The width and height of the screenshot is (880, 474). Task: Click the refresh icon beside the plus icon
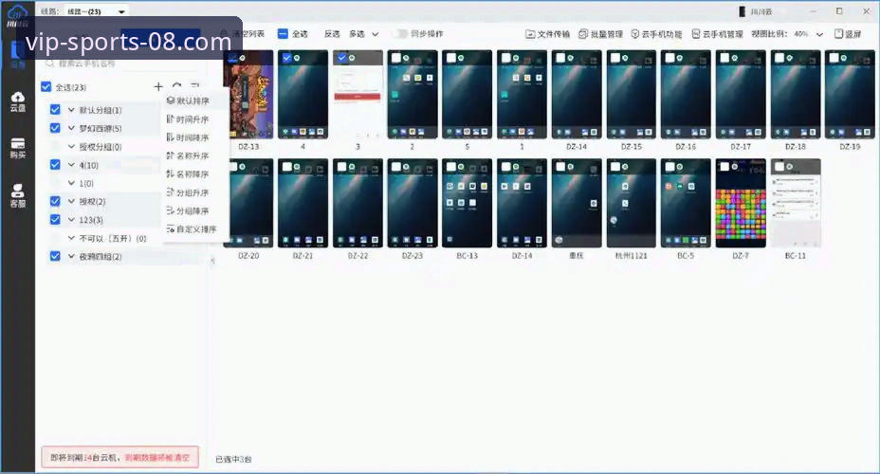[176, 86]
